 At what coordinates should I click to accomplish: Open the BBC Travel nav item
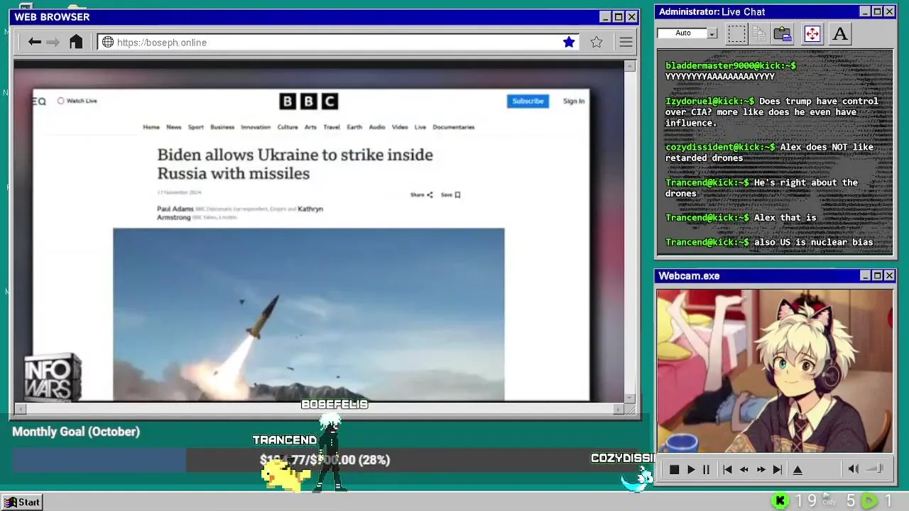[332, 127]
